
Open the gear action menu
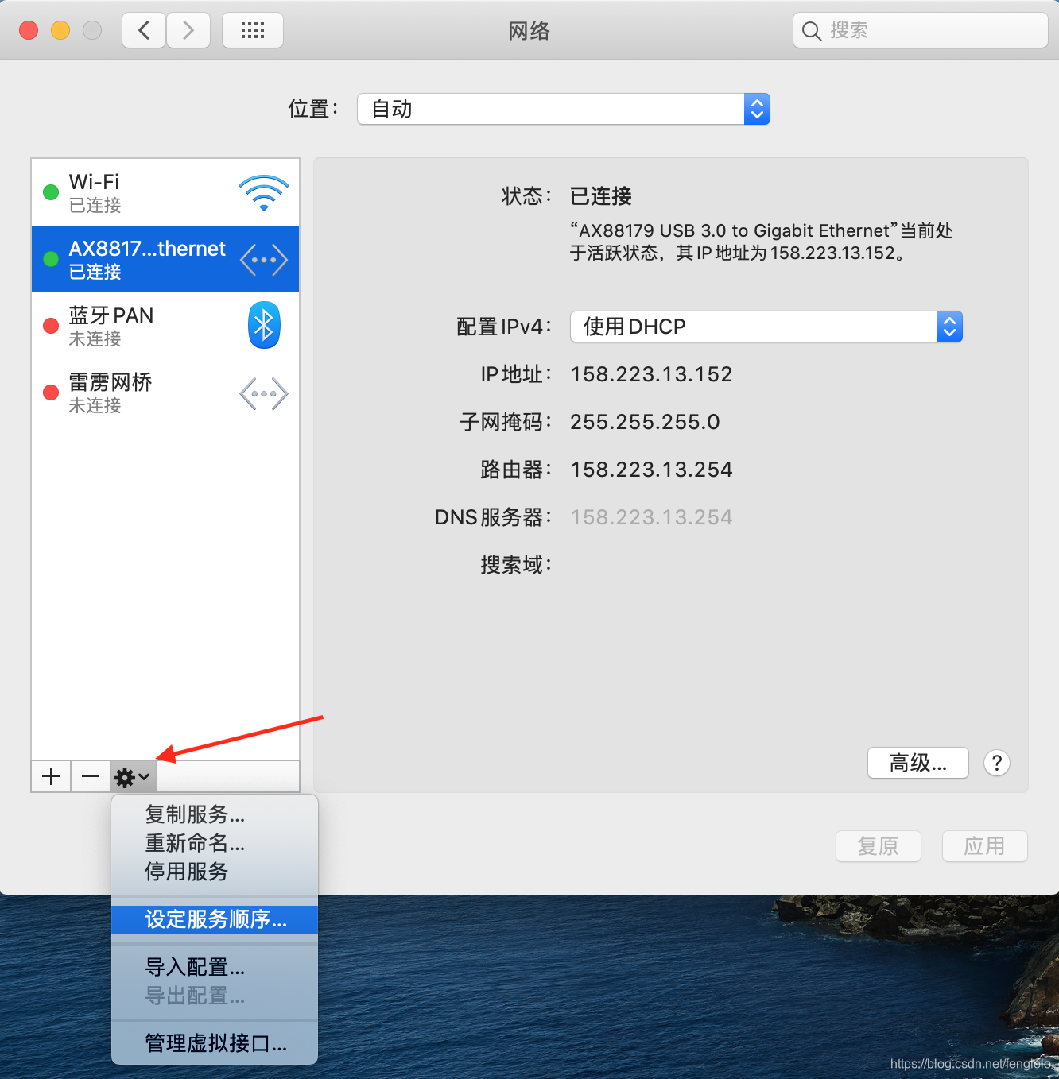(131, 776)
